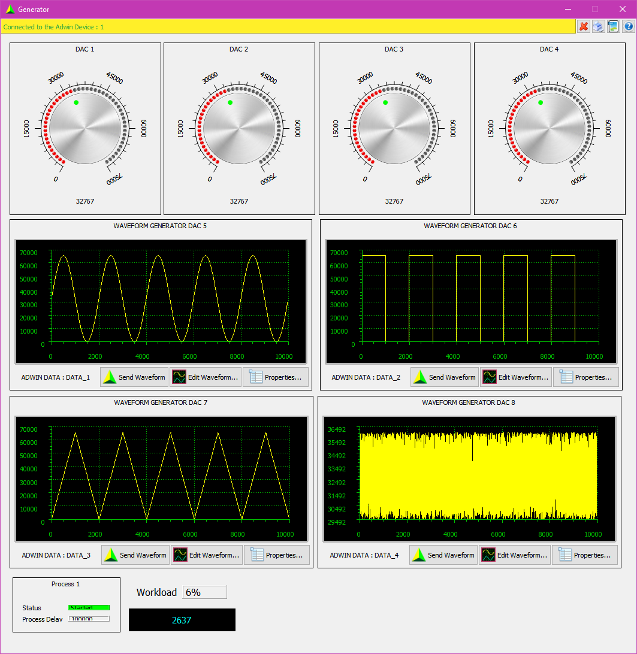This screenshot has height=654, width=637.
Task: Click the Workload field showing 6%
Action: coord(204,592)
